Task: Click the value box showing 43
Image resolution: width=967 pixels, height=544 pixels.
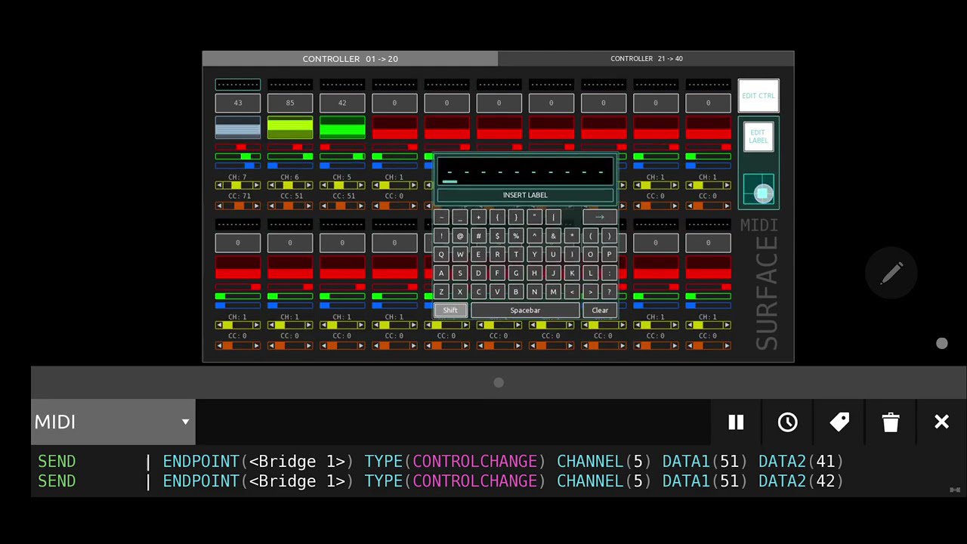Action: pos(238,103)
